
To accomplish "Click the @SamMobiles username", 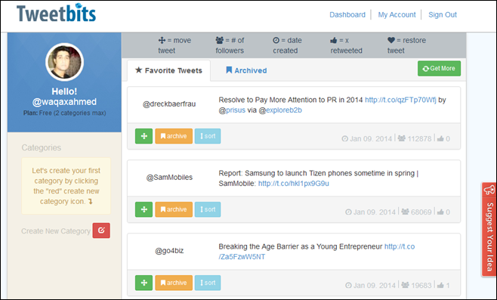I will [169, 178].
